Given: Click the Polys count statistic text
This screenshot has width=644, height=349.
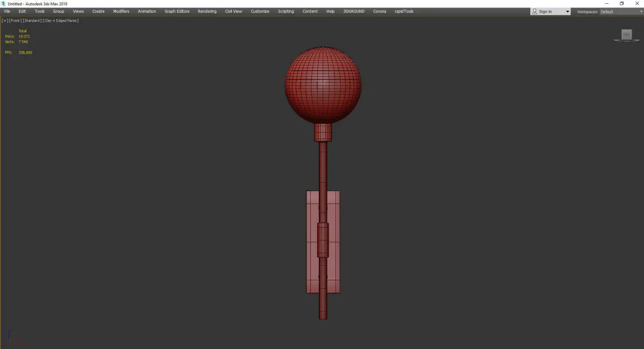Looking at the screenshot, I should (x=17, y=37).
